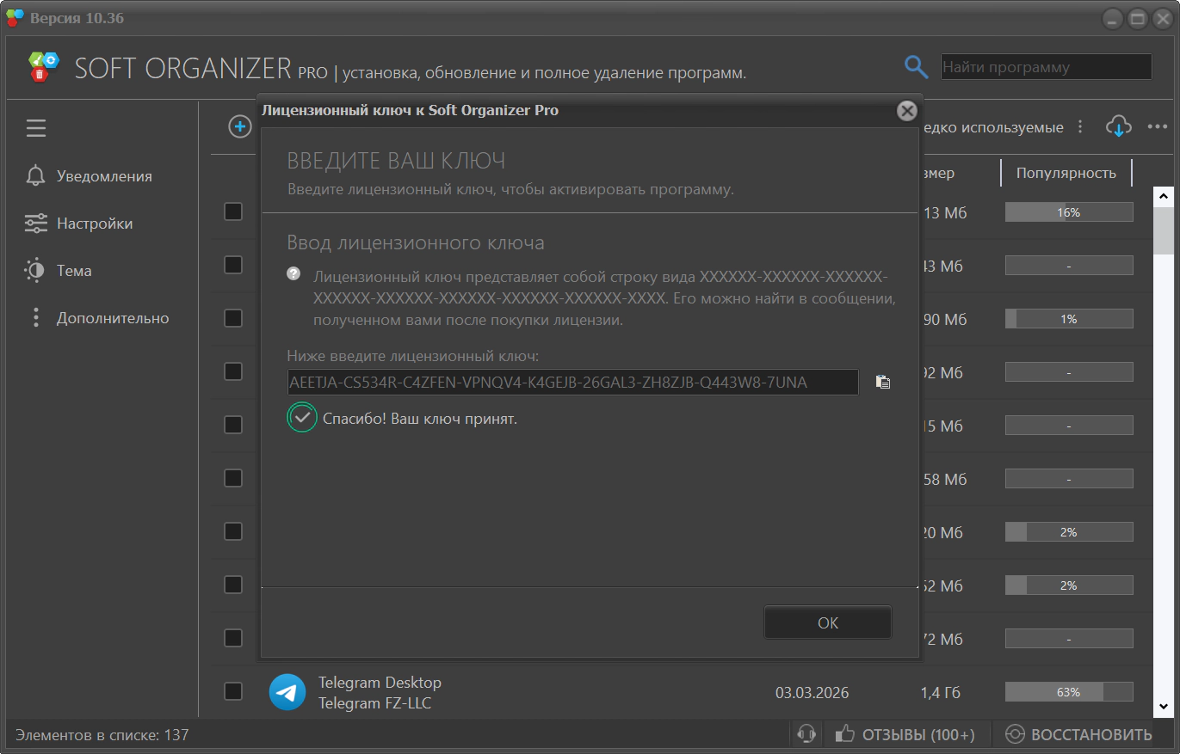Click the paste key from clipboard icon
This screenshot has width=1180, height=754.
[882, 382]
